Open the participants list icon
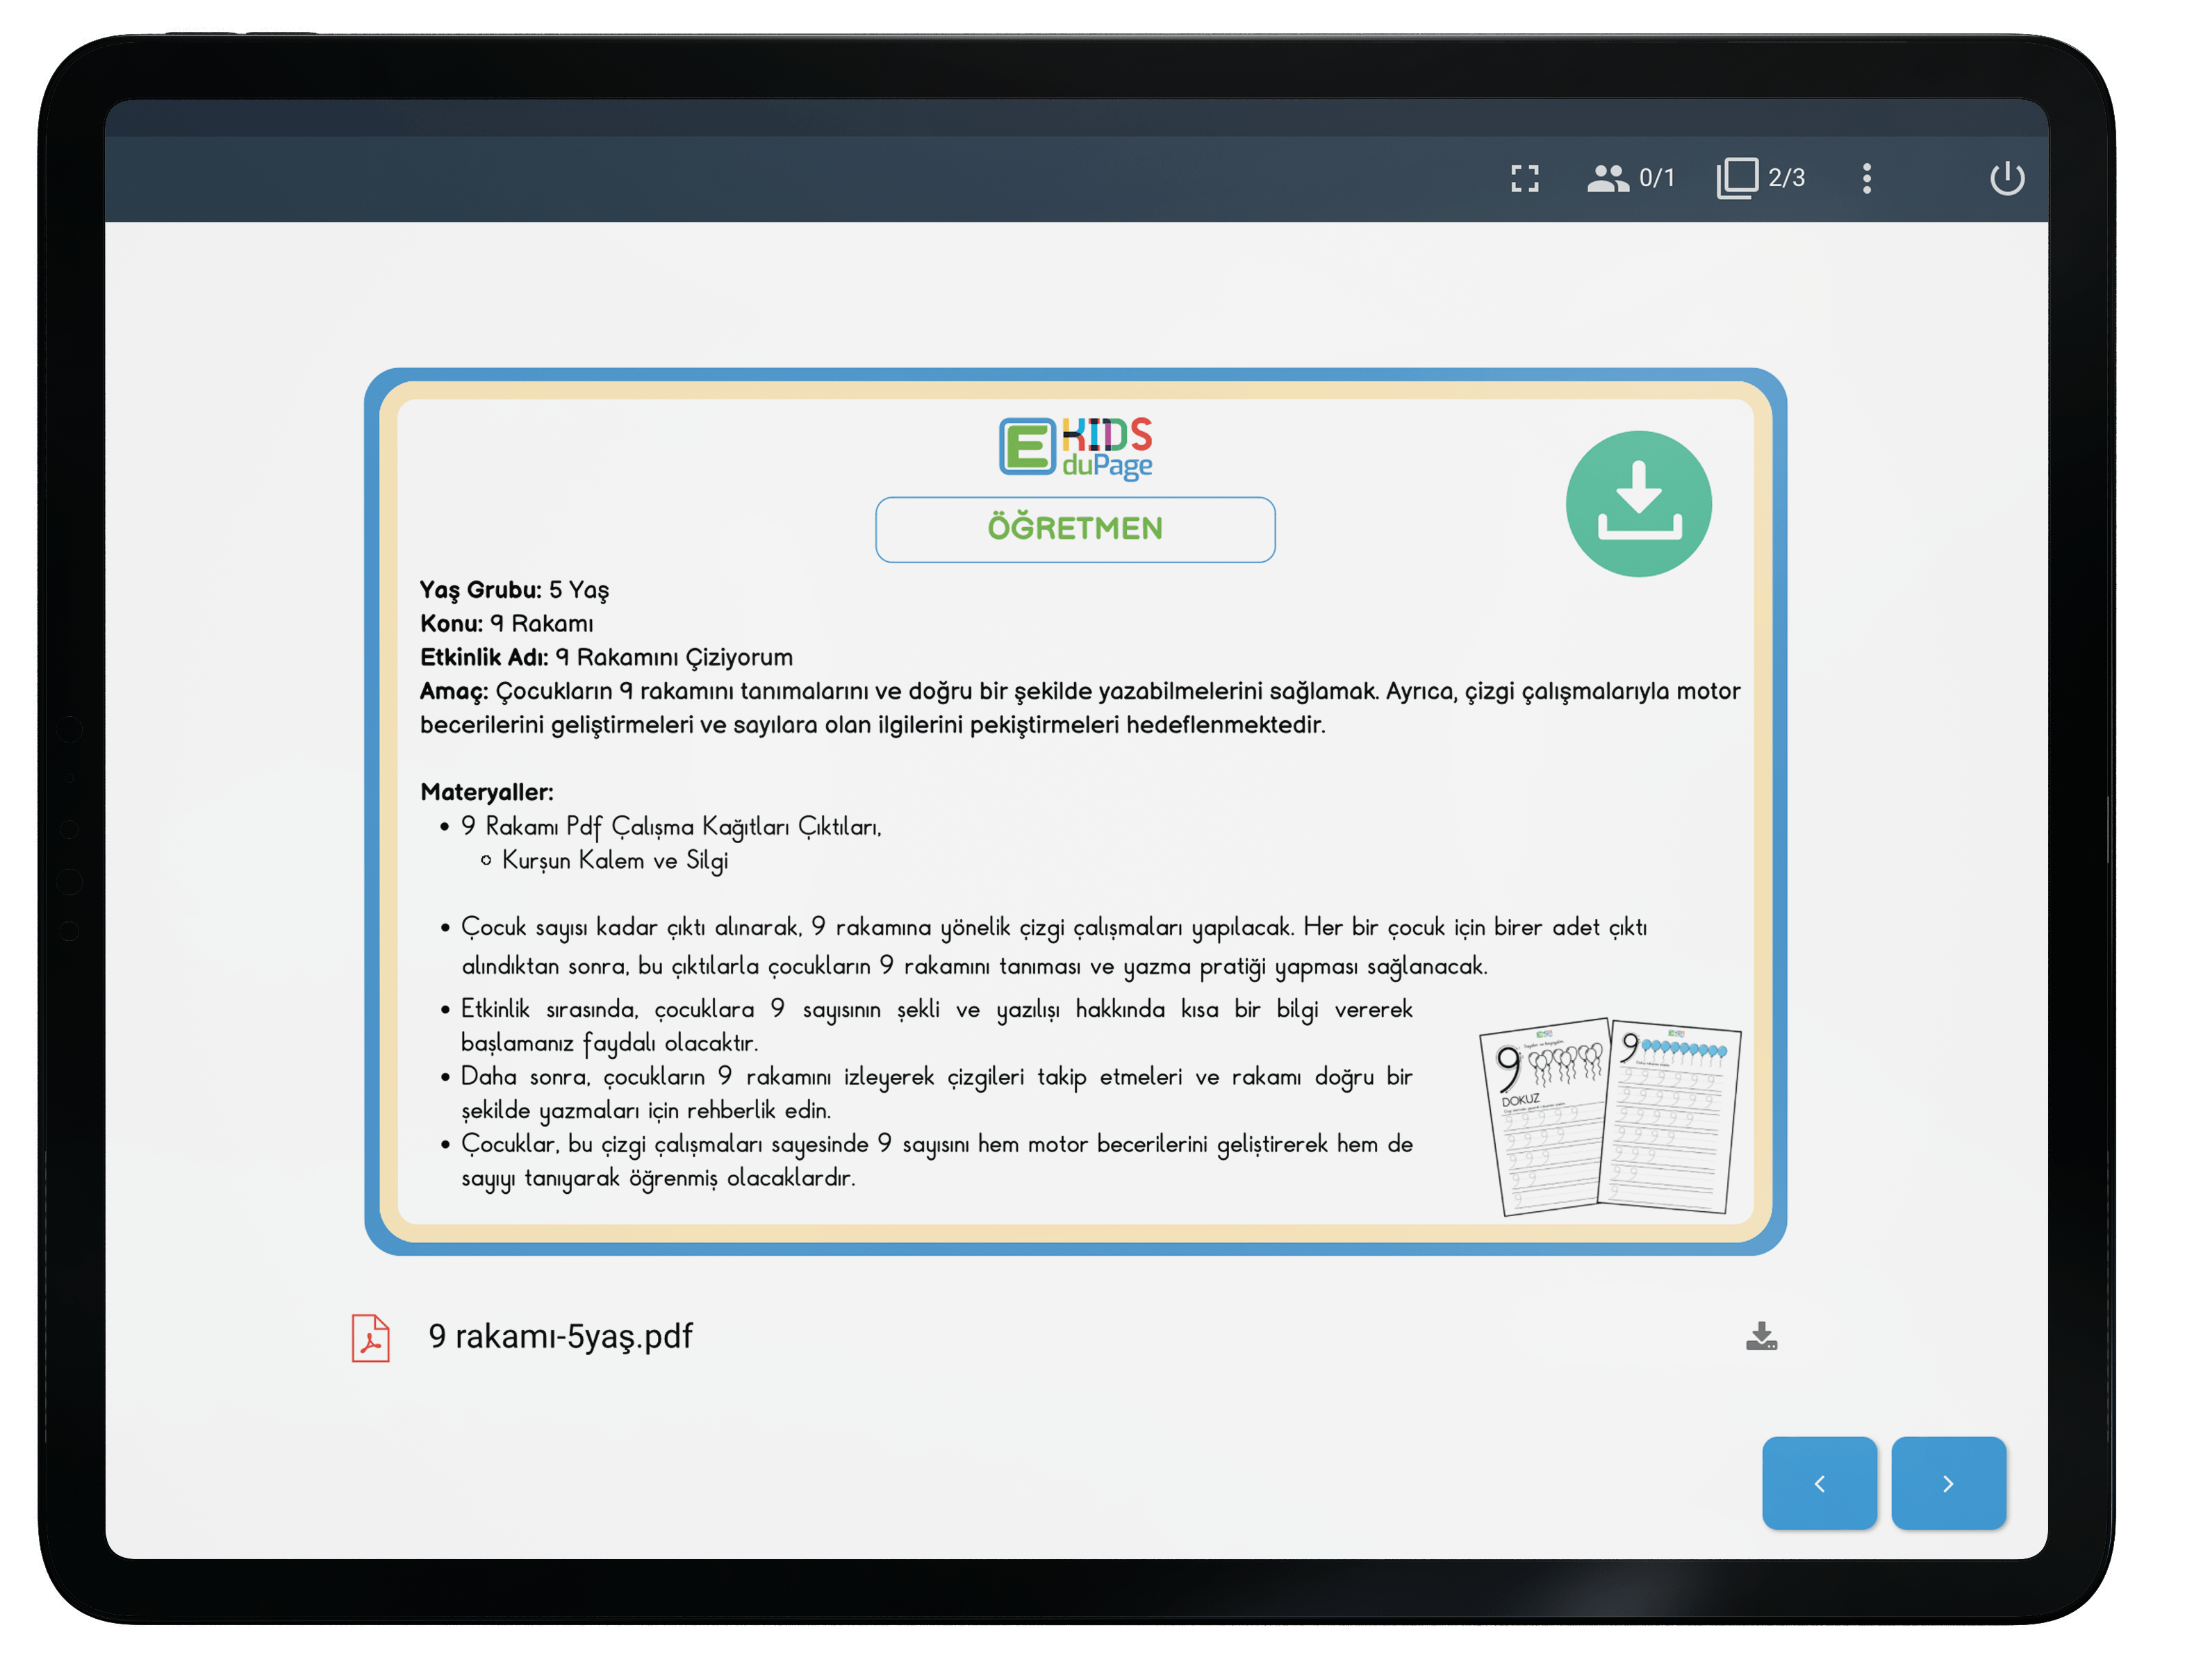The height and width of the screenshot is (1680, 2185). point(1607,178)
